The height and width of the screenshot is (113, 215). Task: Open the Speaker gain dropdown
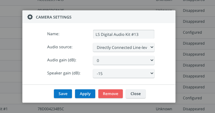(124, 74)
